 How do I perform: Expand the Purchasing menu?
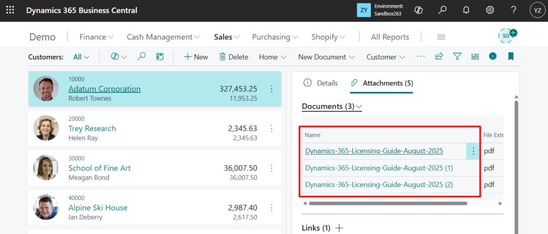[x=275, y=37]
